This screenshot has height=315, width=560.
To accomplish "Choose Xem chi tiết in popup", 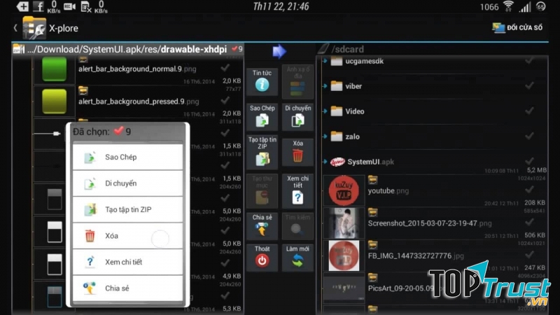I will (127, 262).
